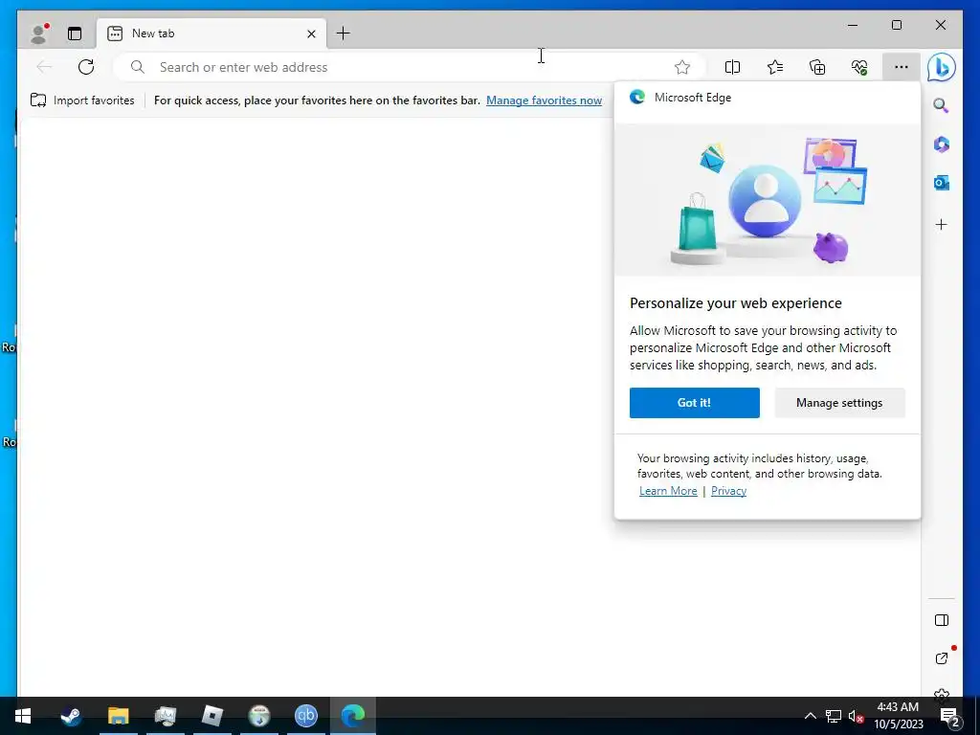Open qBittorrent taskbar icon
The image size is (980, 735).
point(305,716)
